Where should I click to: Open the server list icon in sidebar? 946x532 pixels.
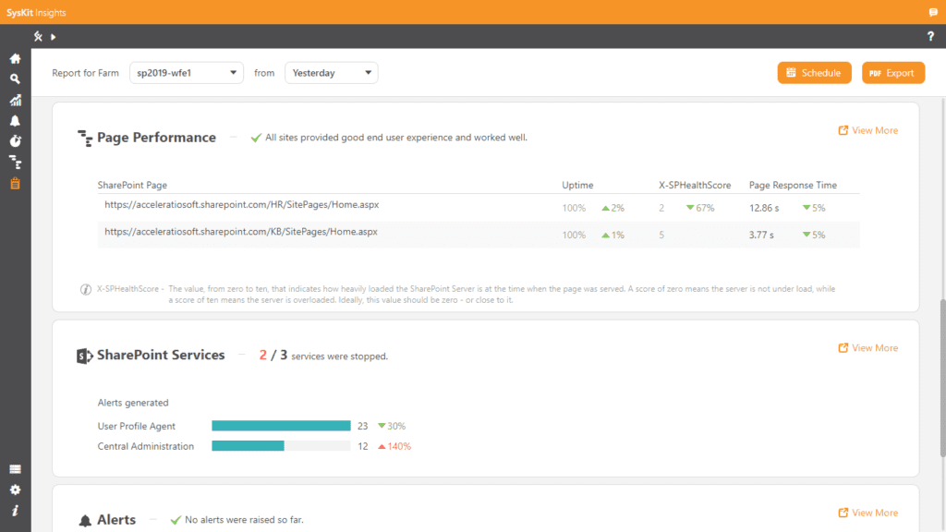15,469
